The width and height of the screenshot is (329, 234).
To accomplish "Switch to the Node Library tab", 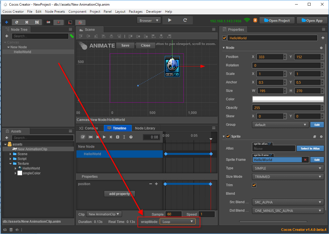I will tap(145, 128).
